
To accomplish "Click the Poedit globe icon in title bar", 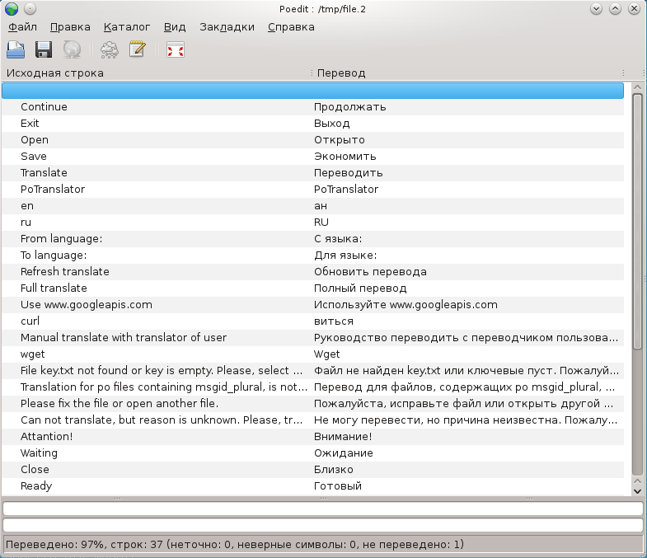I will (11, 9).
